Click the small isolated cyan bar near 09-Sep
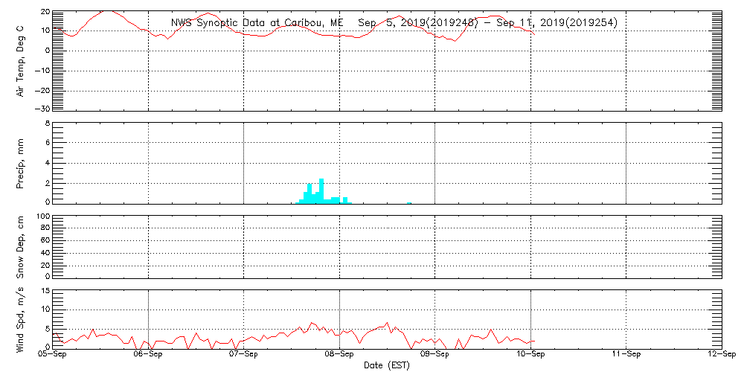744x372 pixels. click(409, 203)
